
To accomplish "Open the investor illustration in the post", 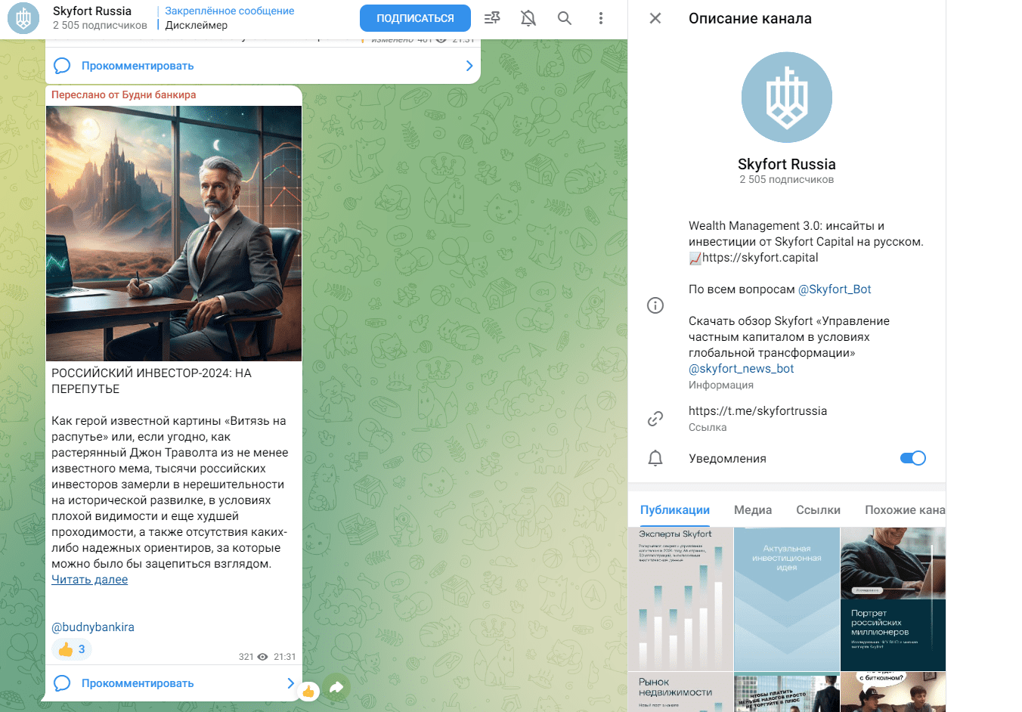I will point(174,234).
